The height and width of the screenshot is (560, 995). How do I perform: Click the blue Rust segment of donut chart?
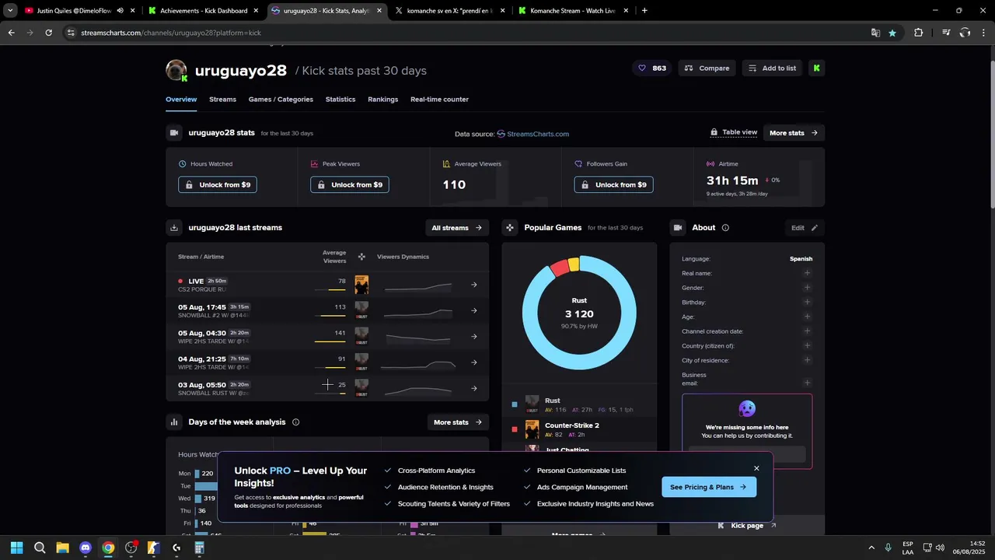point(579,362)
